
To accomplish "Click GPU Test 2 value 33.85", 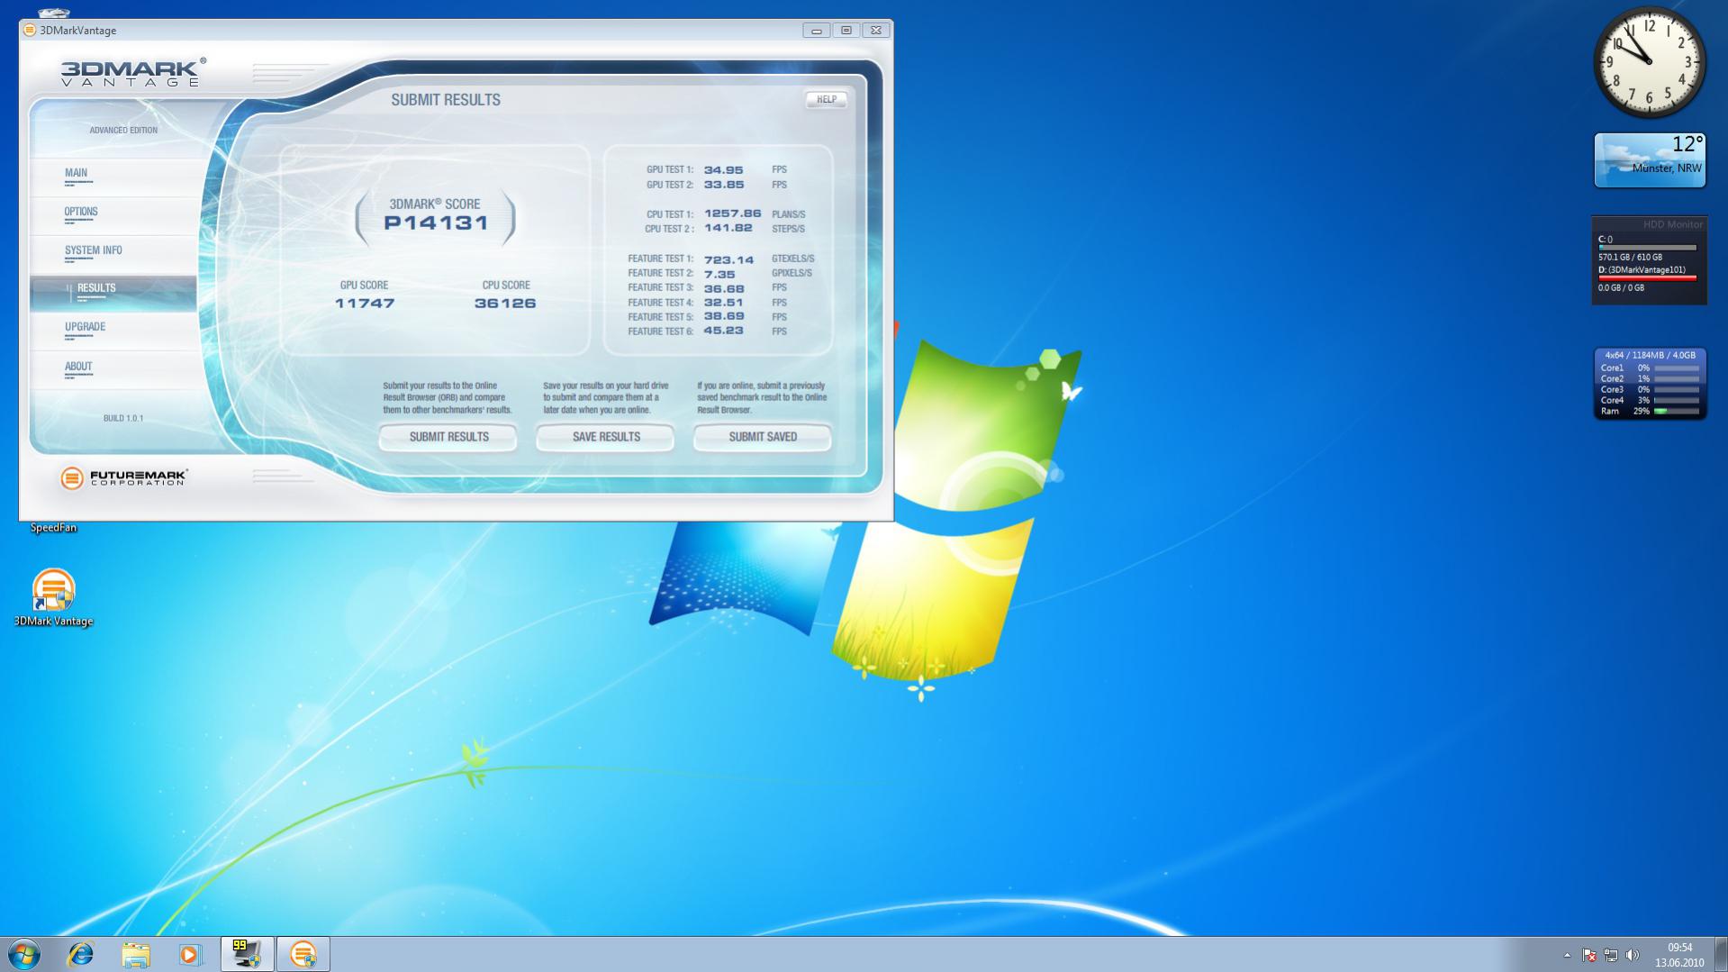I will click(x=724, y=185).
